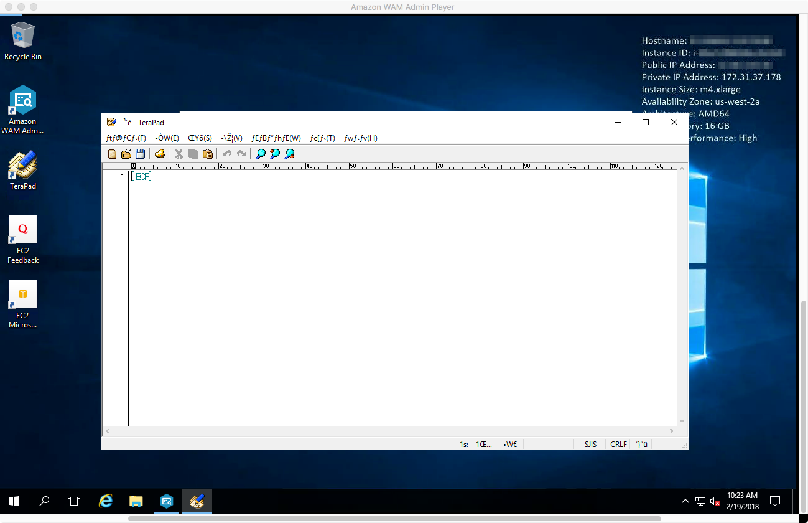Open the Find dialog with the magnifier icon
Viewport: 808px width, 523px height.
click(260, 154)
